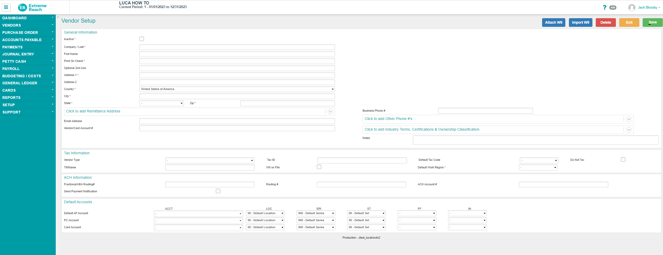Tick the Inactive checkbox
663x255 pixels.
[142, 39]
